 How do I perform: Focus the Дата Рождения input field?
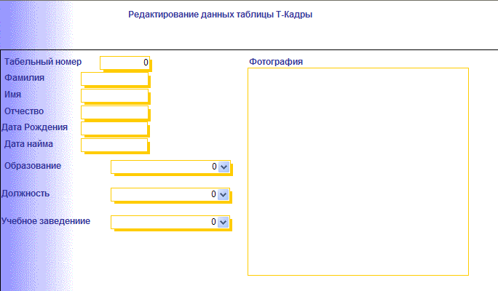[114, 128]
